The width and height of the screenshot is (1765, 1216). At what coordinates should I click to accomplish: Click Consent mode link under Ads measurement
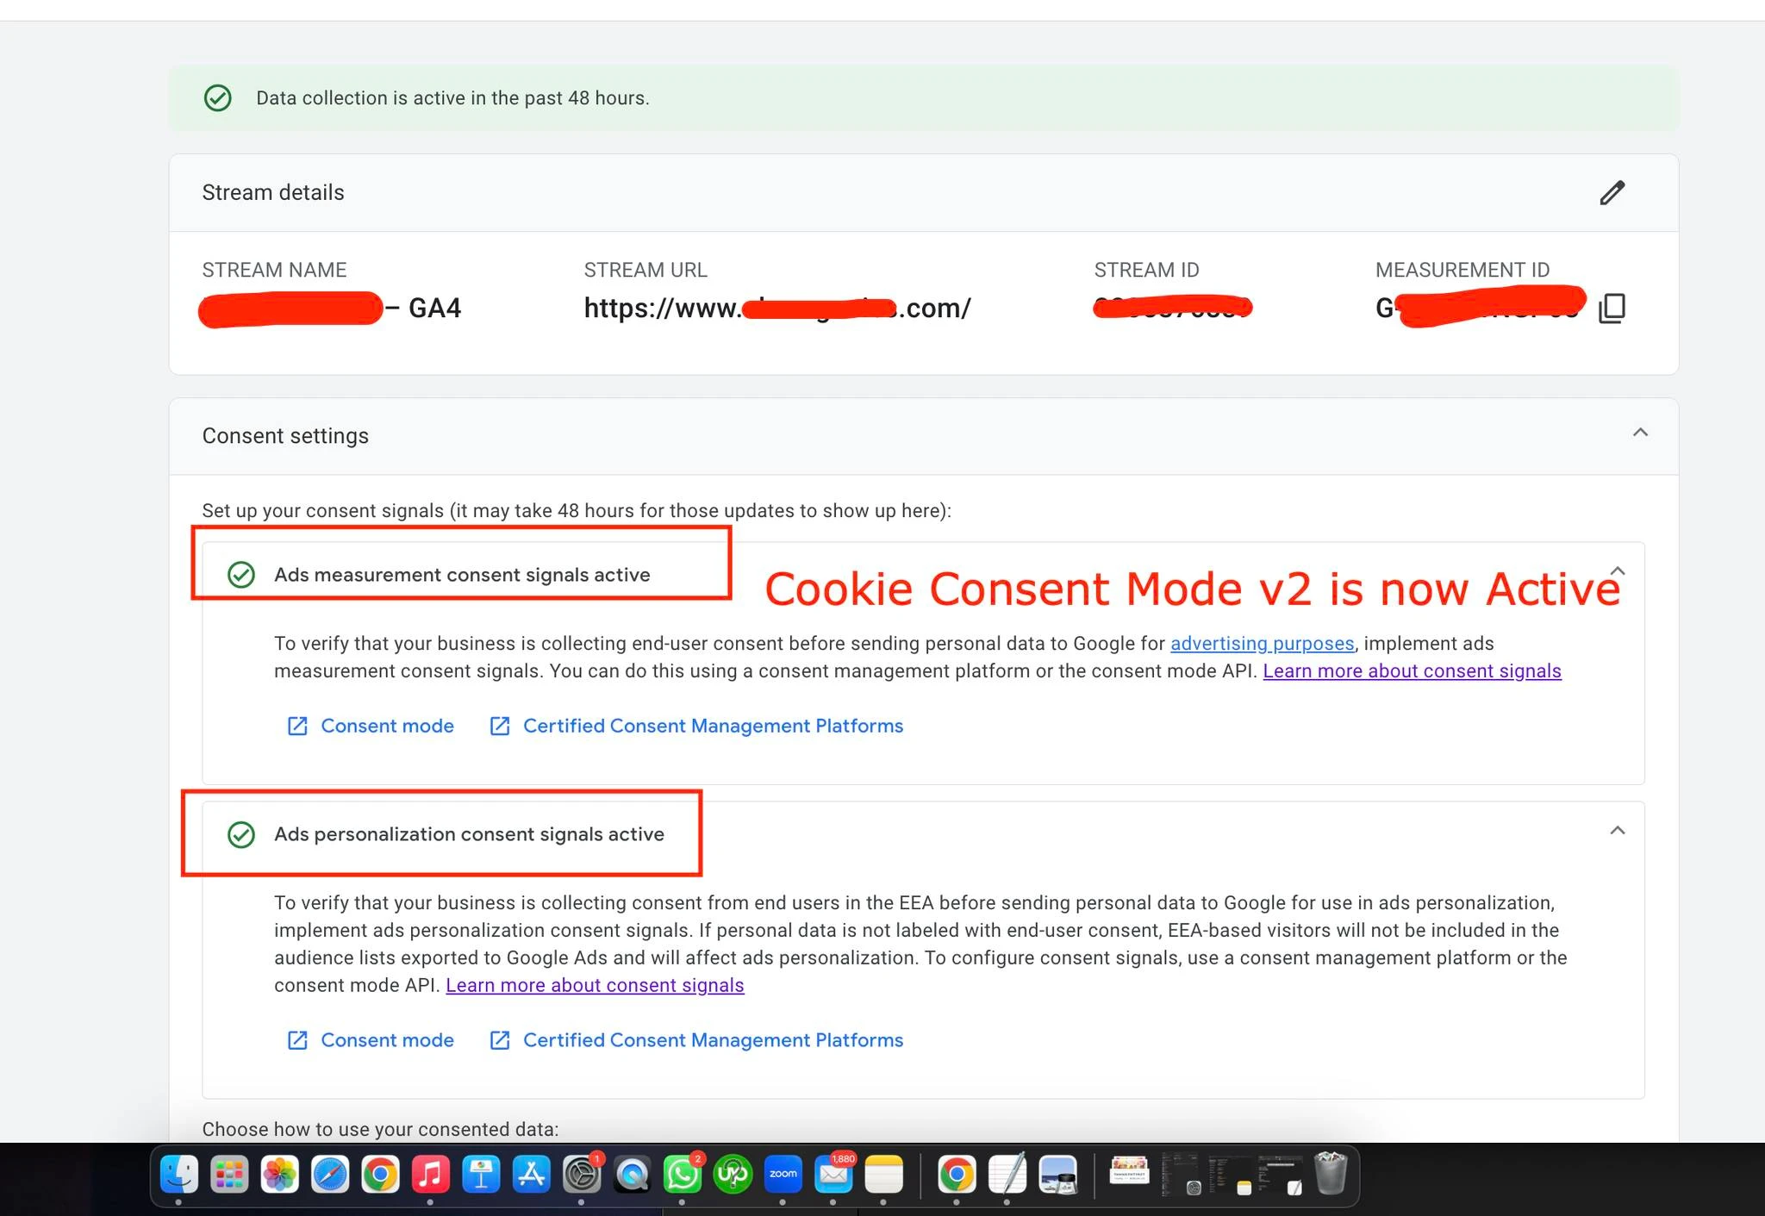tap(387, 726)
